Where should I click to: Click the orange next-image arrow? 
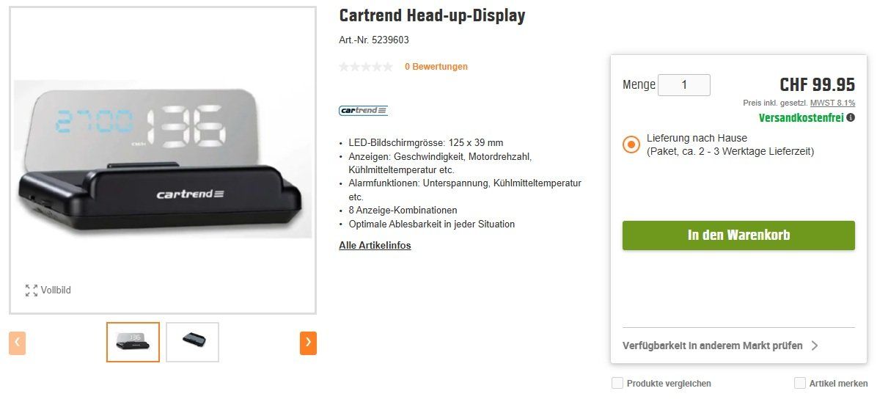308,343
